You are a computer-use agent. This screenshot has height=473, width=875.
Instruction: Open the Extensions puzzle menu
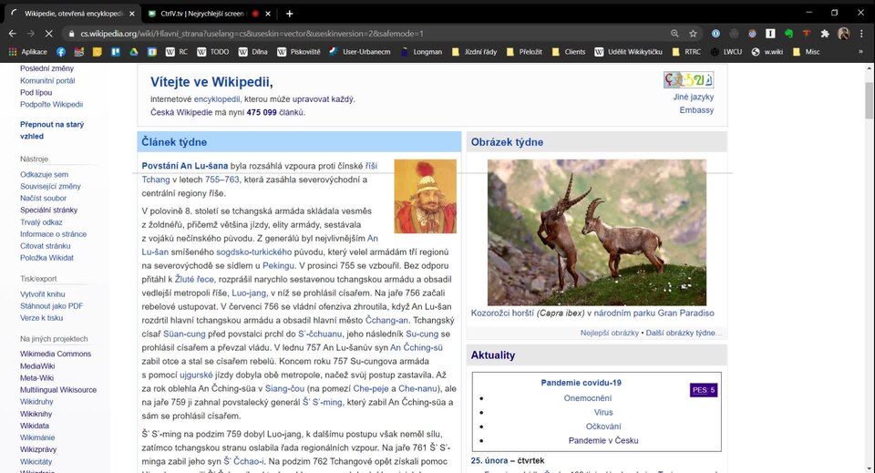pos(825,34)
